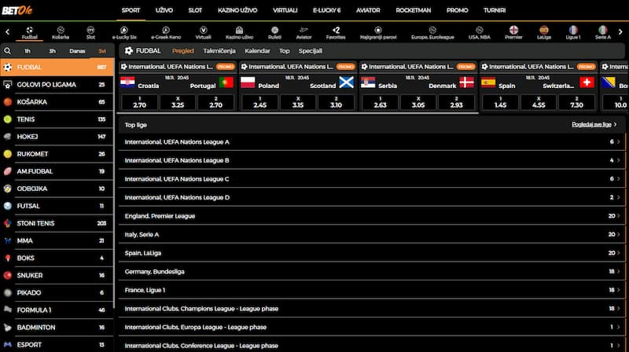This screenshot has height=352, width=629.
Task: Open the Ruleti carousel icon
Action: [x=274, y=30]
